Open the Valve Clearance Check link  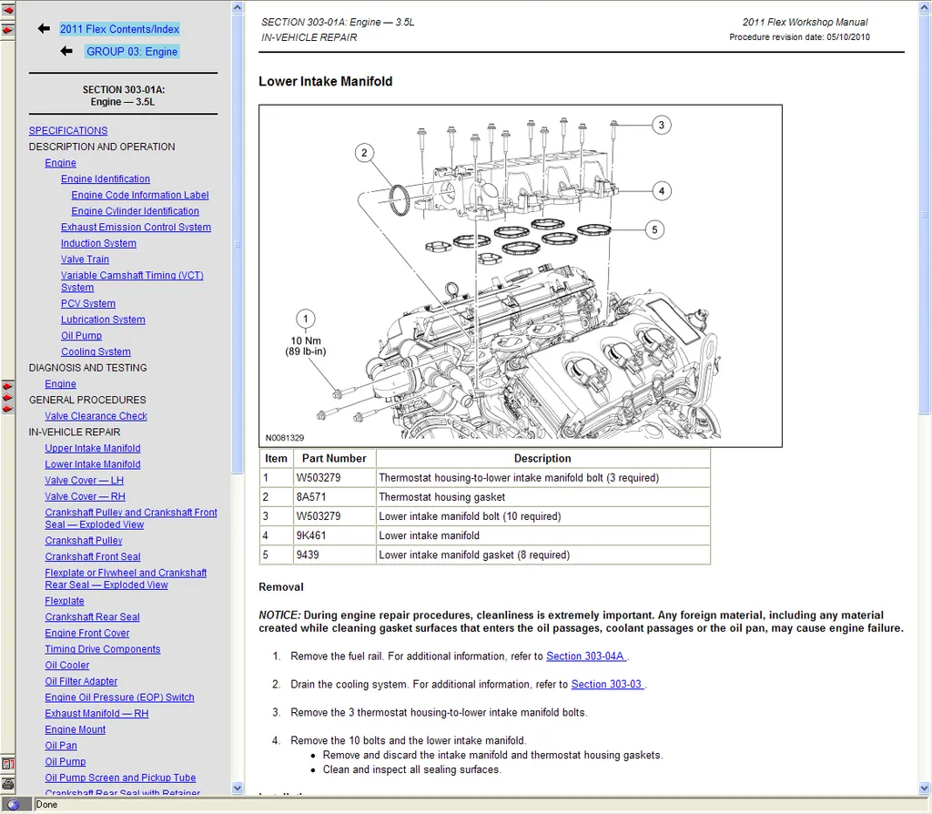(96, 415)
